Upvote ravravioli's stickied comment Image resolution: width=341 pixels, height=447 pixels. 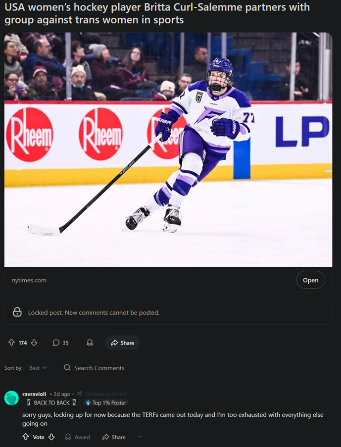point(26,437)
